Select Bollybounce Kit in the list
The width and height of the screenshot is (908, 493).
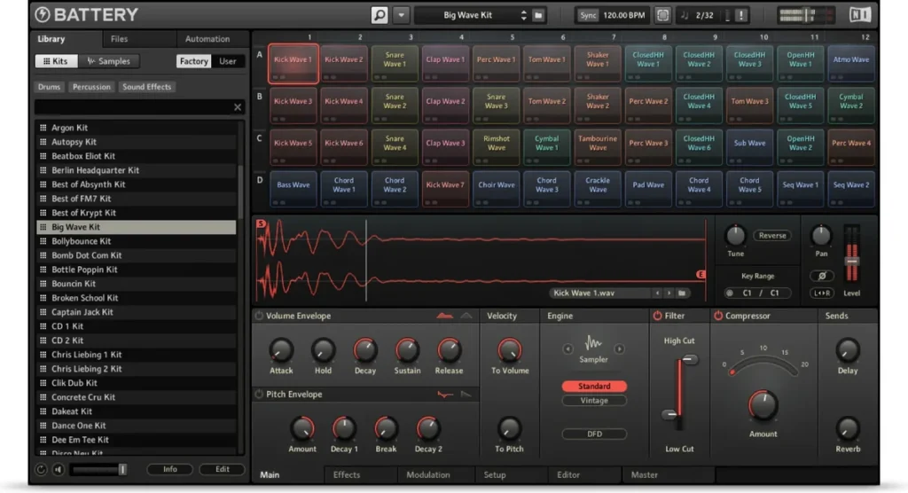pos(137,241)
